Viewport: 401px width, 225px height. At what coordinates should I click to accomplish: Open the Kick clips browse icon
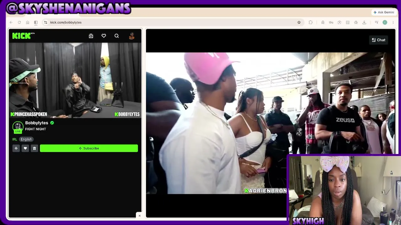click(x=91, y=36)
